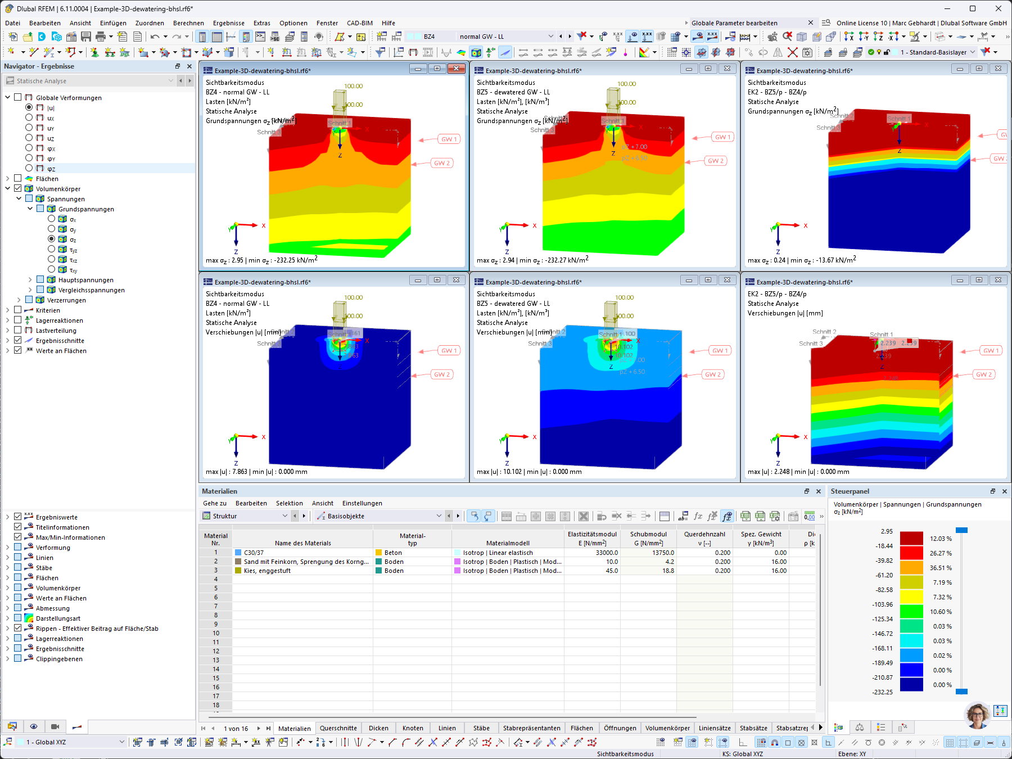Click the Print toolbar icon
1012x759 pixels.
pyautogui.click(x=101, y=37)
